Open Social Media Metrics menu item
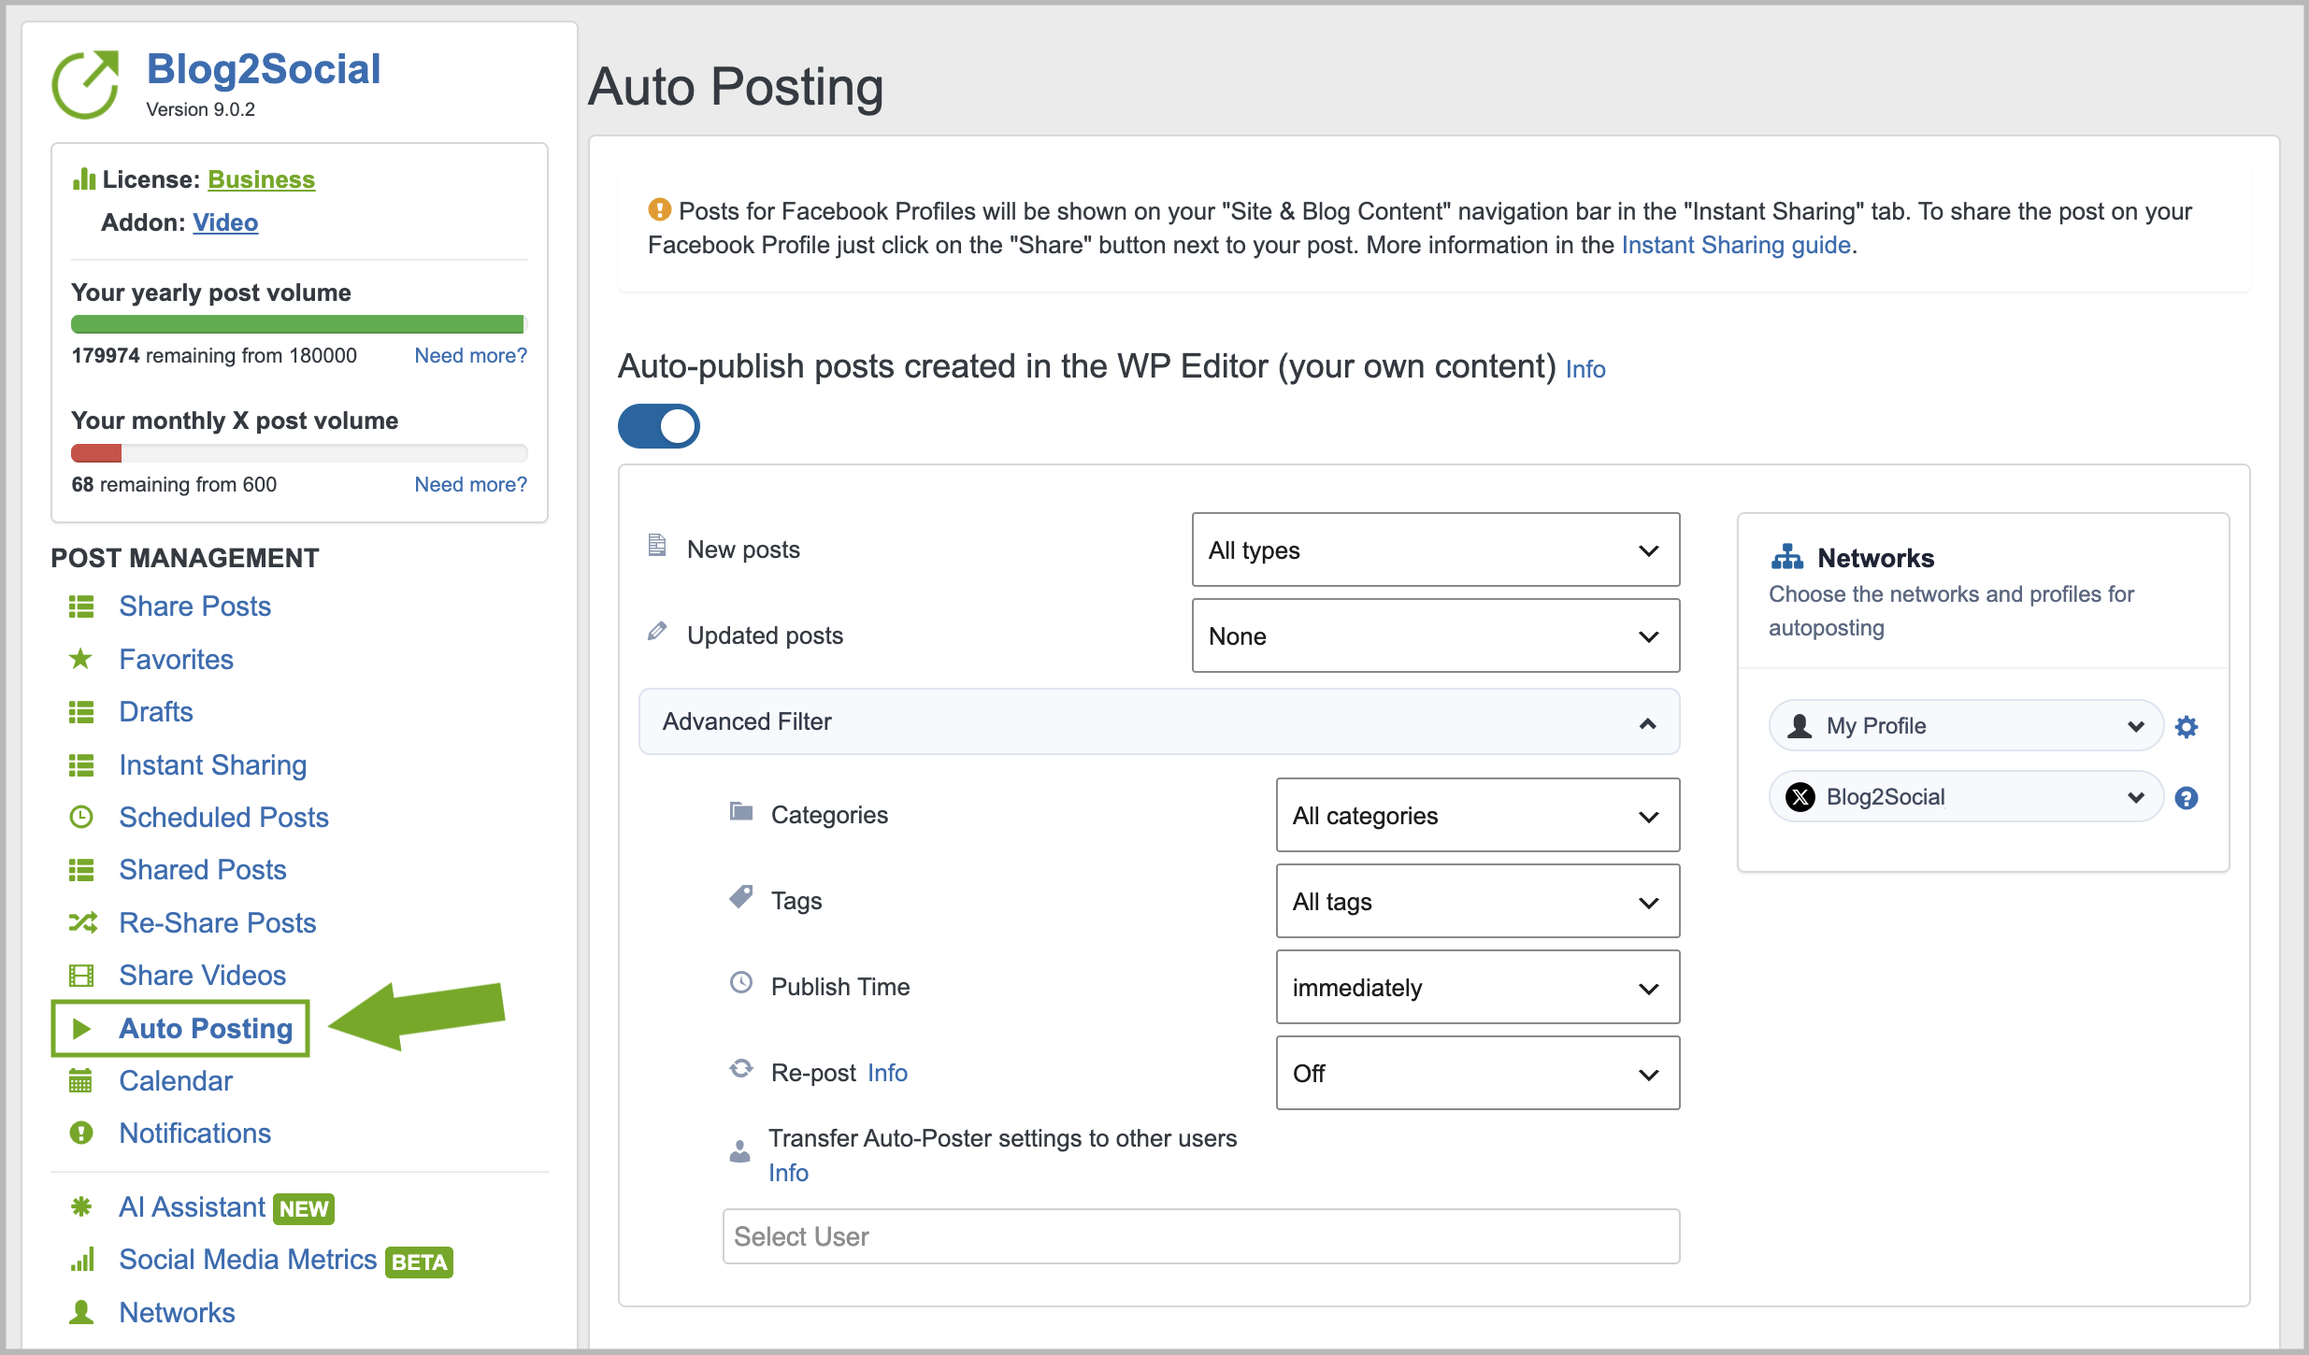Viewport: 2309px width, 1355px height. click(248, 1260)
